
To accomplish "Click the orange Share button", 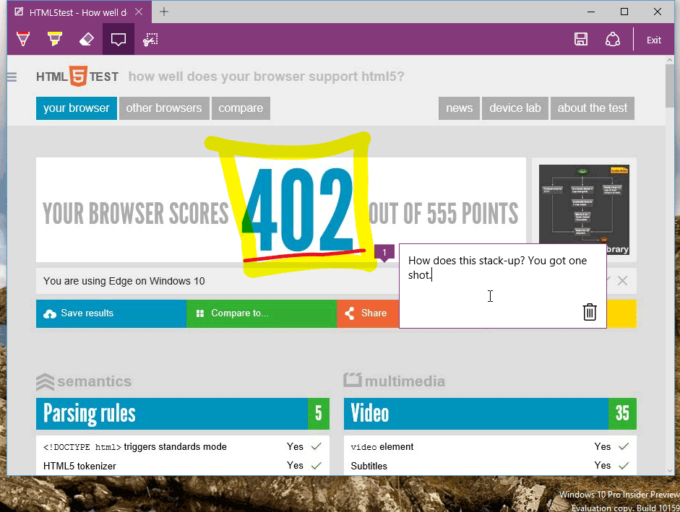I will pos(368,313).
